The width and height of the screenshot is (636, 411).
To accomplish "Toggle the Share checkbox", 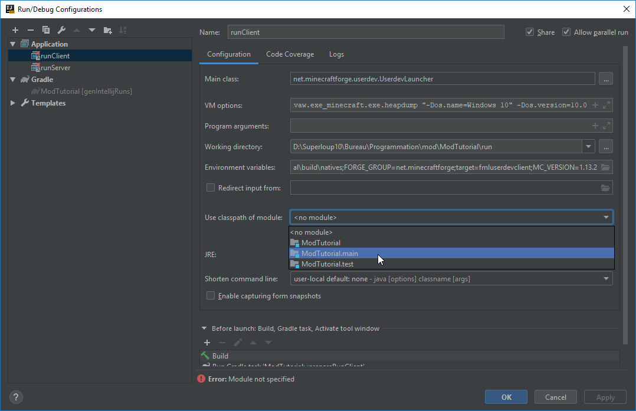I will point(530,32).
